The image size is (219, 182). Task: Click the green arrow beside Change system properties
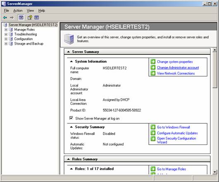[x=153, y=61]
